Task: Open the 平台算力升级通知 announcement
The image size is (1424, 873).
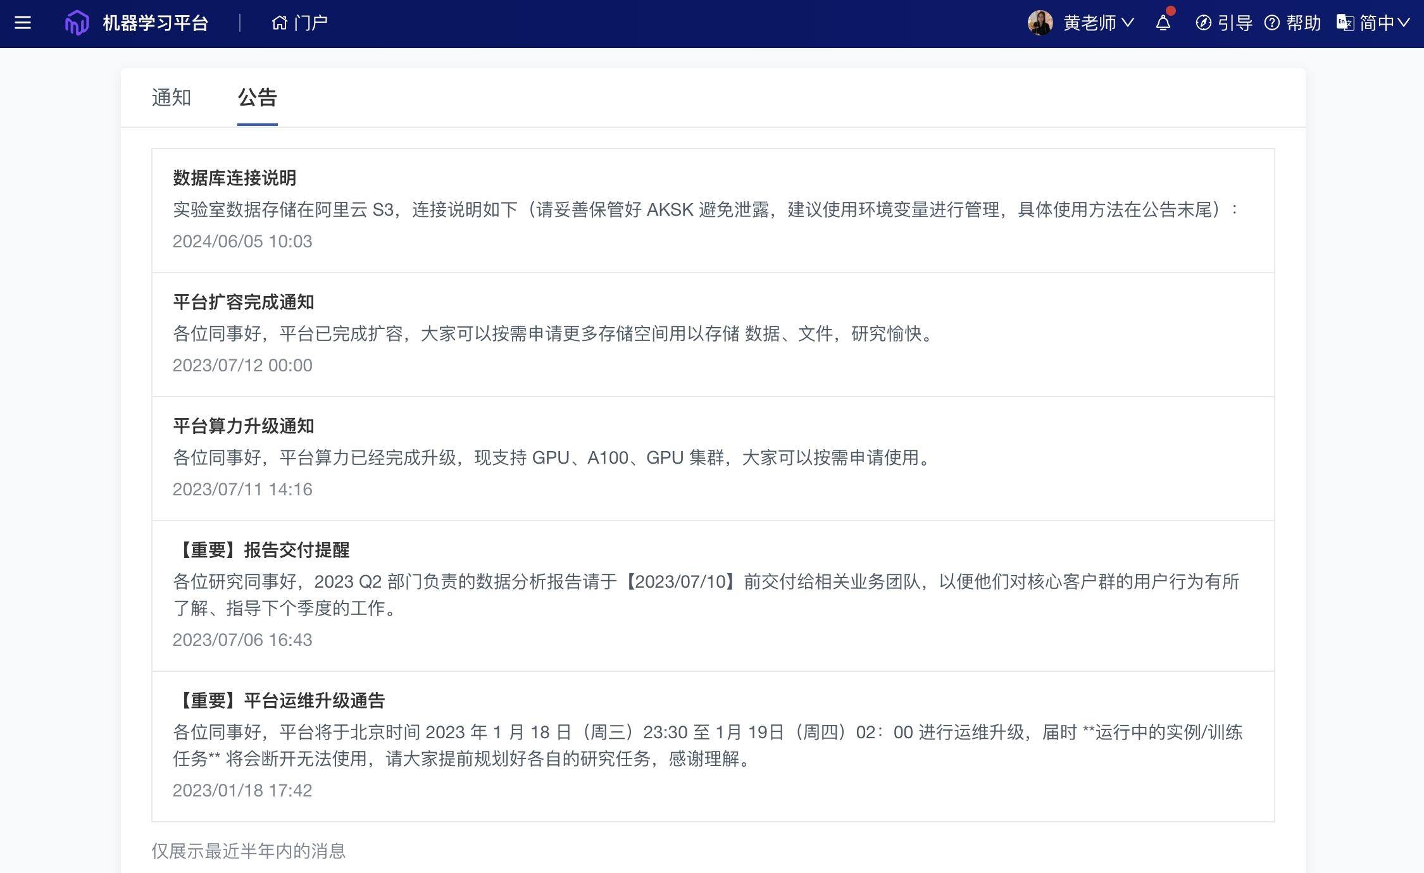Action: point(243,426)
